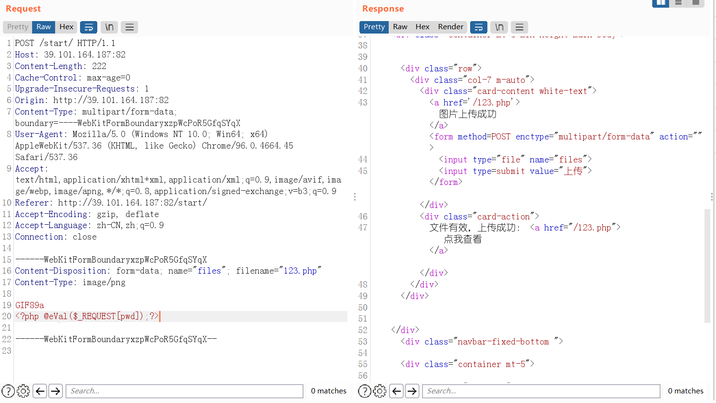Toggle word wrap icon in Response toolbar
The width and height of the screenshot is (716, 403).
[479, 27]
